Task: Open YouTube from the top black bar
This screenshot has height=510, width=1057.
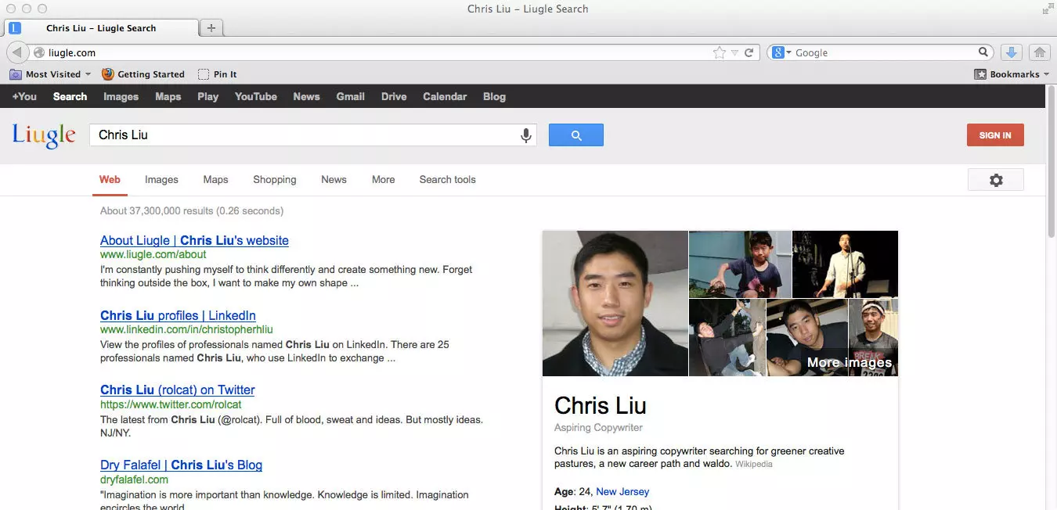Action: click(255, 97)
